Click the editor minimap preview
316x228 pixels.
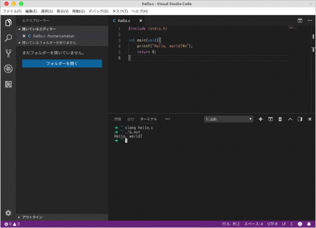(293, 28)
